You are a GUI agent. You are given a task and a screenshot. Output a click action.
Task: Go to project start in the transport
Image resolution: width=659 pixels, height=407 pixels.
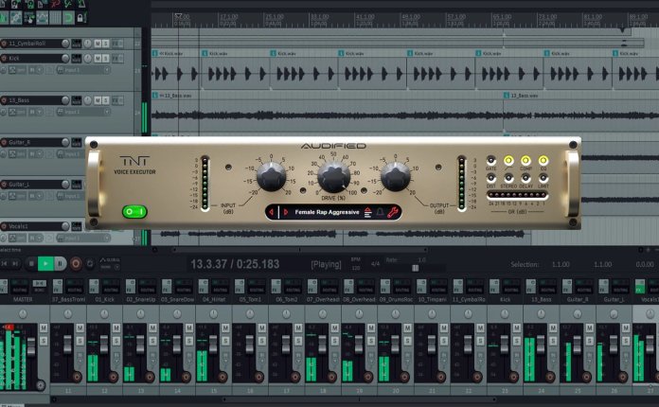coord(5,264)
